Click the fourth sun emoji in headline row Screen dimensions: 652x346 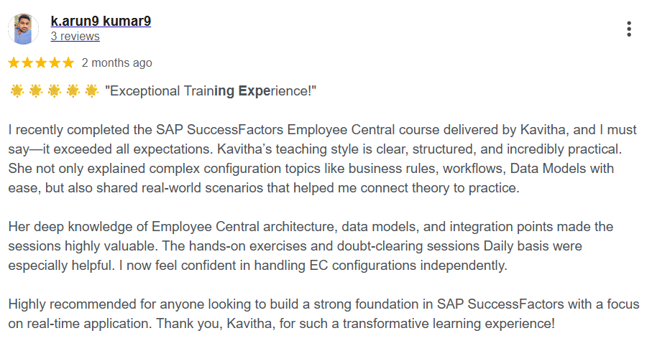[73, 90]
